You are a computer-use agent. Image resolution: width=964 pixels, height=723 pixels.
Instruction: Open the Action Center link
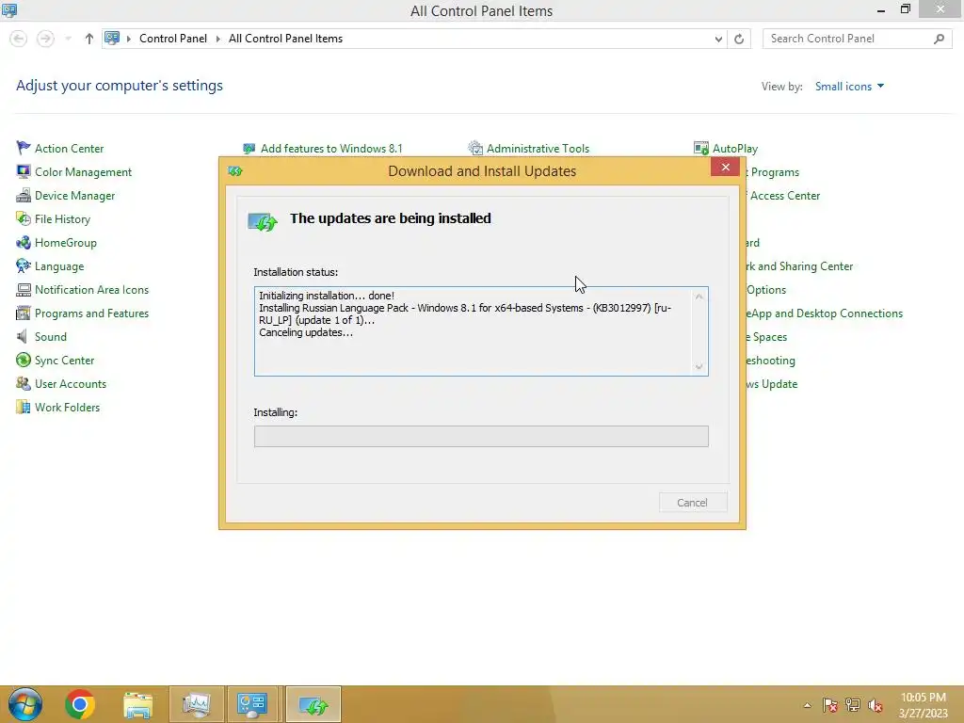click(69, 148)
